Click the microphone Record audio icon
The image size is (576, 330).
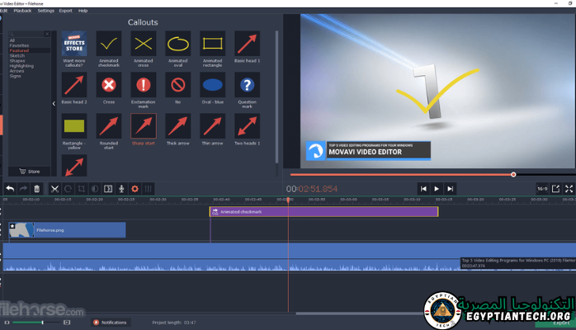pyautogui.click(x=121, y=189)
